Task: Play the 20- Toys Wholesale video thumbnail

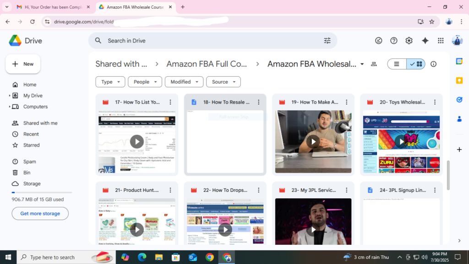Action: (x=401, y=142)
